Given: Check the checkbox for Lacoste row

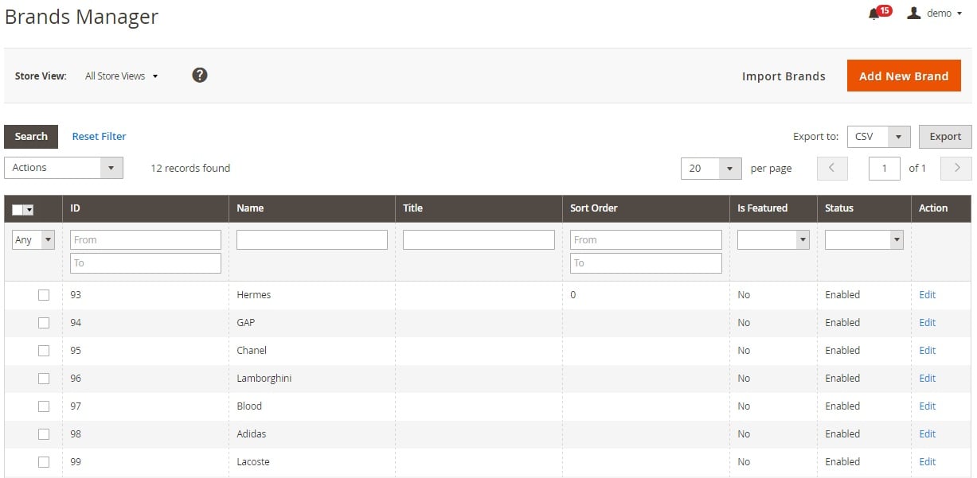Looking at the screenshot, I should [x=44, y=462].
